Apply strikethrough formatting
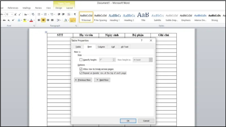 pos(4,20)
